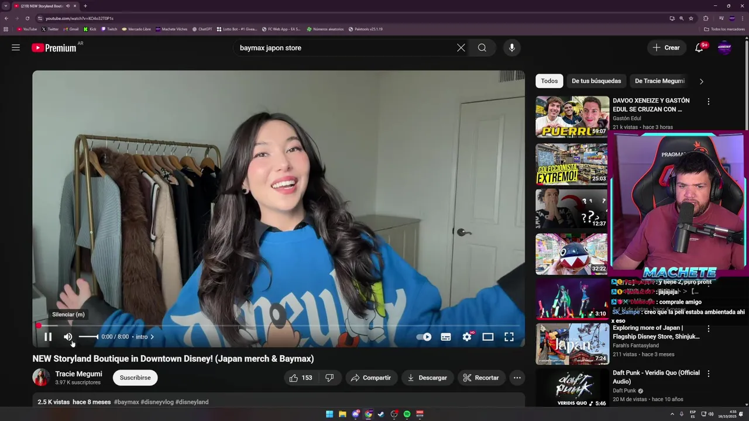Open more actions three-dot menu
The height and width of the screenshot is (421, 749).
517,378
